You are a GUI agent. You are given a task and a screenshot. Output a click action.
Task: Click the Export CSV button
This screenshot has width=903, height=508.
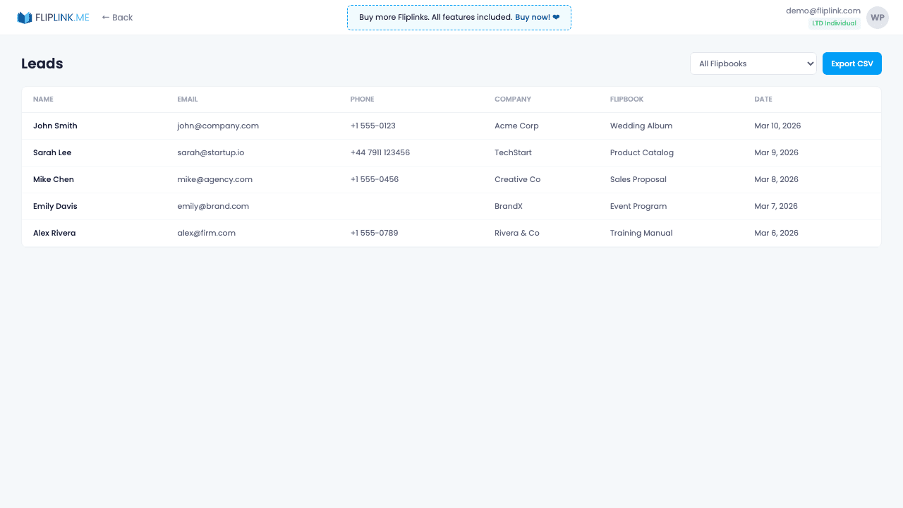coord(852,64)
